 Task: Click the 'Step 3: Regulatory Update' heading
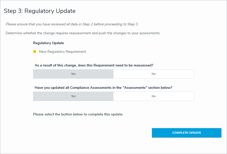40,11
